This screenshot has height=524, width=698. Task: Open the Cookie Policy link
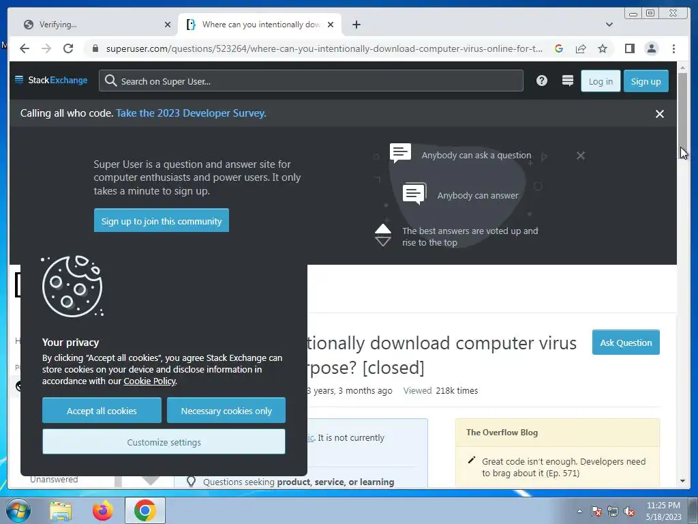pos(149,381)
